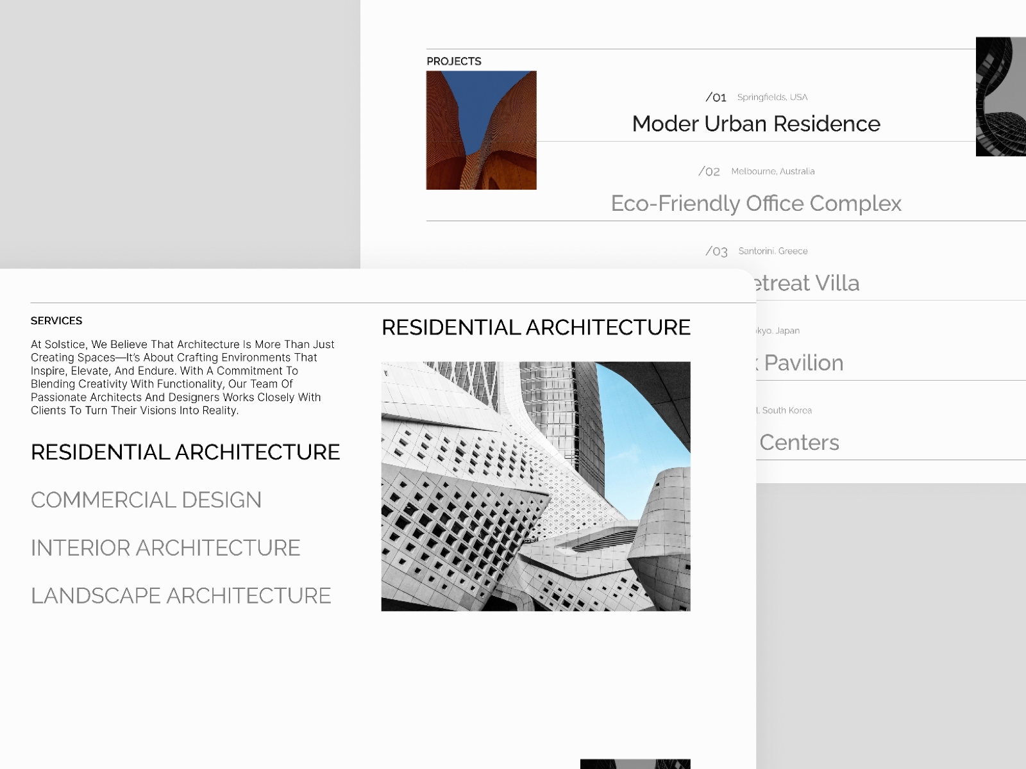Viewport: 1026px width, 769px height.
Task: Click the Santorini, Greece location text
Action: [773, 251]
